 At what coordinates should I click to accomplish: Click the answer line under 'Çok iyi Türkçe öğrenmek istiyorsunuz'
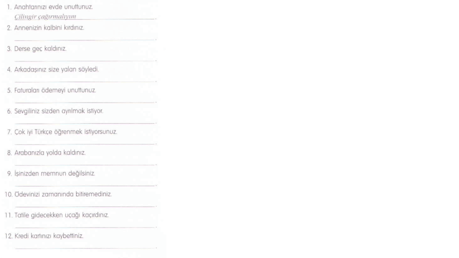85,142
